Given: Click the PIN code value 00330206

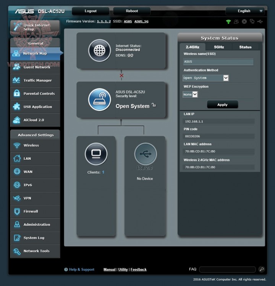Looking at the screenshot, I should [192, 136].
